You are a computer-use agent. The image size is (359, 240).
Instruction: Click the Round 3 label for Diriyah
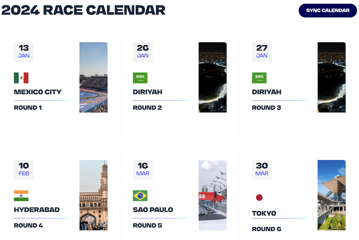pos(267,108)
